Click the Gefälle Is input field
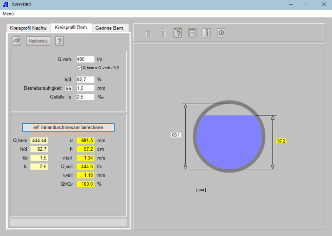Viewport: 332px width, 236px height. point(85,96)
